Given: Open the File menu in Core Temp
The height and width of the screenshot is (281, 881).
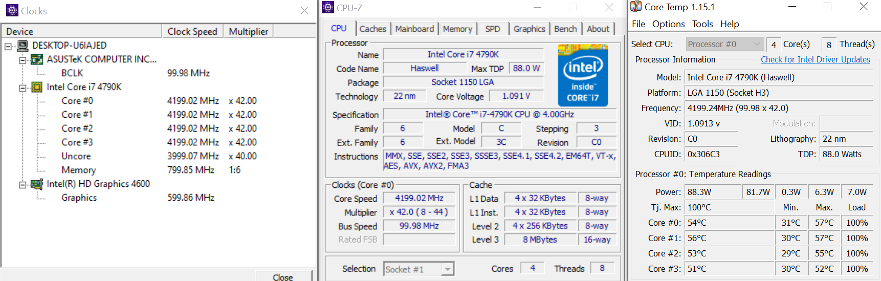Looking at the screenshot, I should (x=638, y=24).
